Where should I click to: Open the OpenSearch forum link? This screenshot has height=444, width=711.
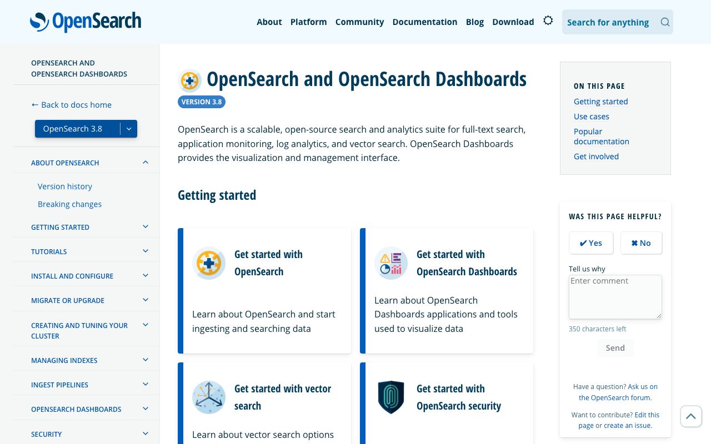click(x=618, y=392)
